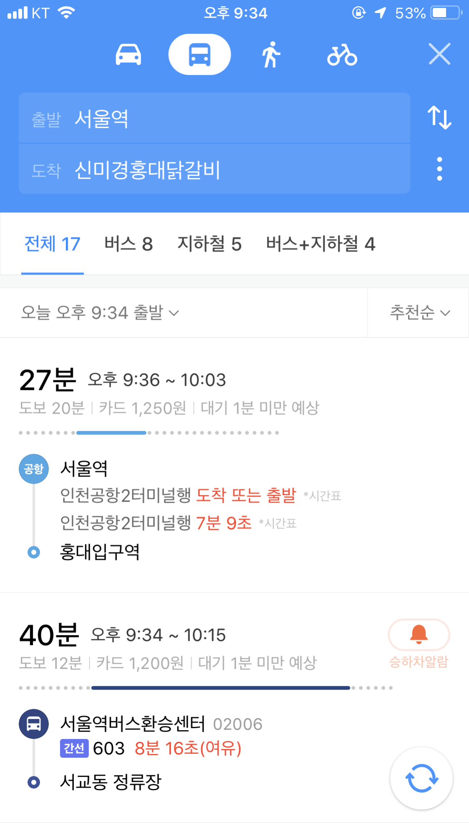
Task: Switch to car directions mode
Action: [128, 55]
